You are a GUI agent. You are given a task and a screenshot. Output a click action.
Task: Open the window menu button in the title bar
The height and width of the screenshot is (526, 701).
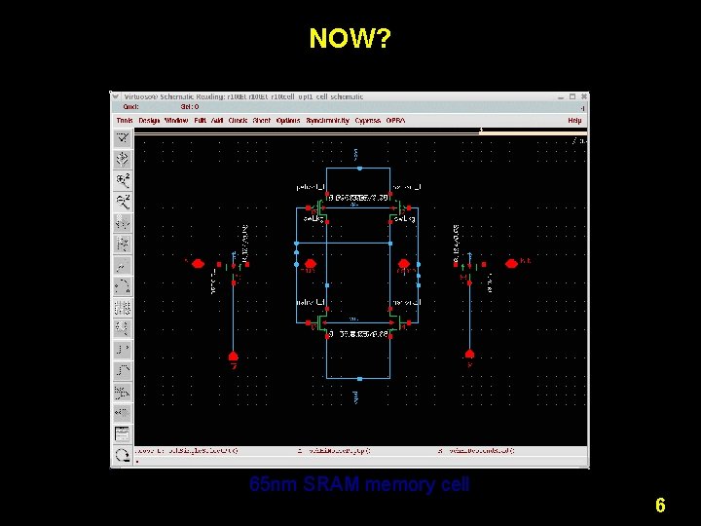pos(115,96)
